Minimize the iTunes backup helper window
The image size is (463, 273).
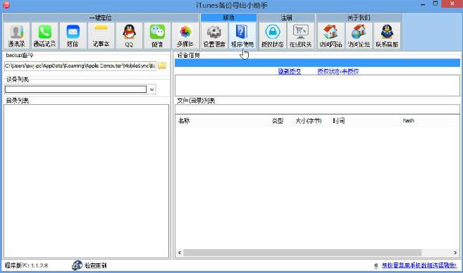(x=423, y=4)
